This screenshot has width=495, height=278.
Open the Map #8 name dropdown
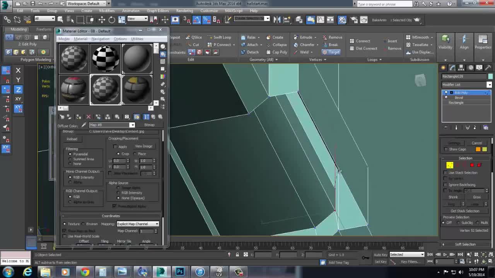[x=132, y=125]
